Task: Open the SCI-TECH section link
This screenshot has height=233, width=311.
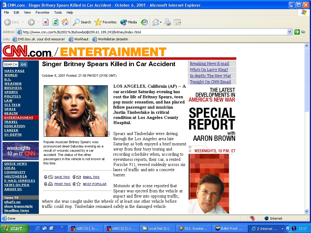Action: click(12, 105)
